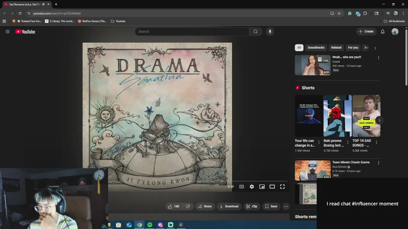Viewport: 408px width, 229px height.
Task: Open Team Minato Chunin Exams thumbnail
Action: click(313, 170)
